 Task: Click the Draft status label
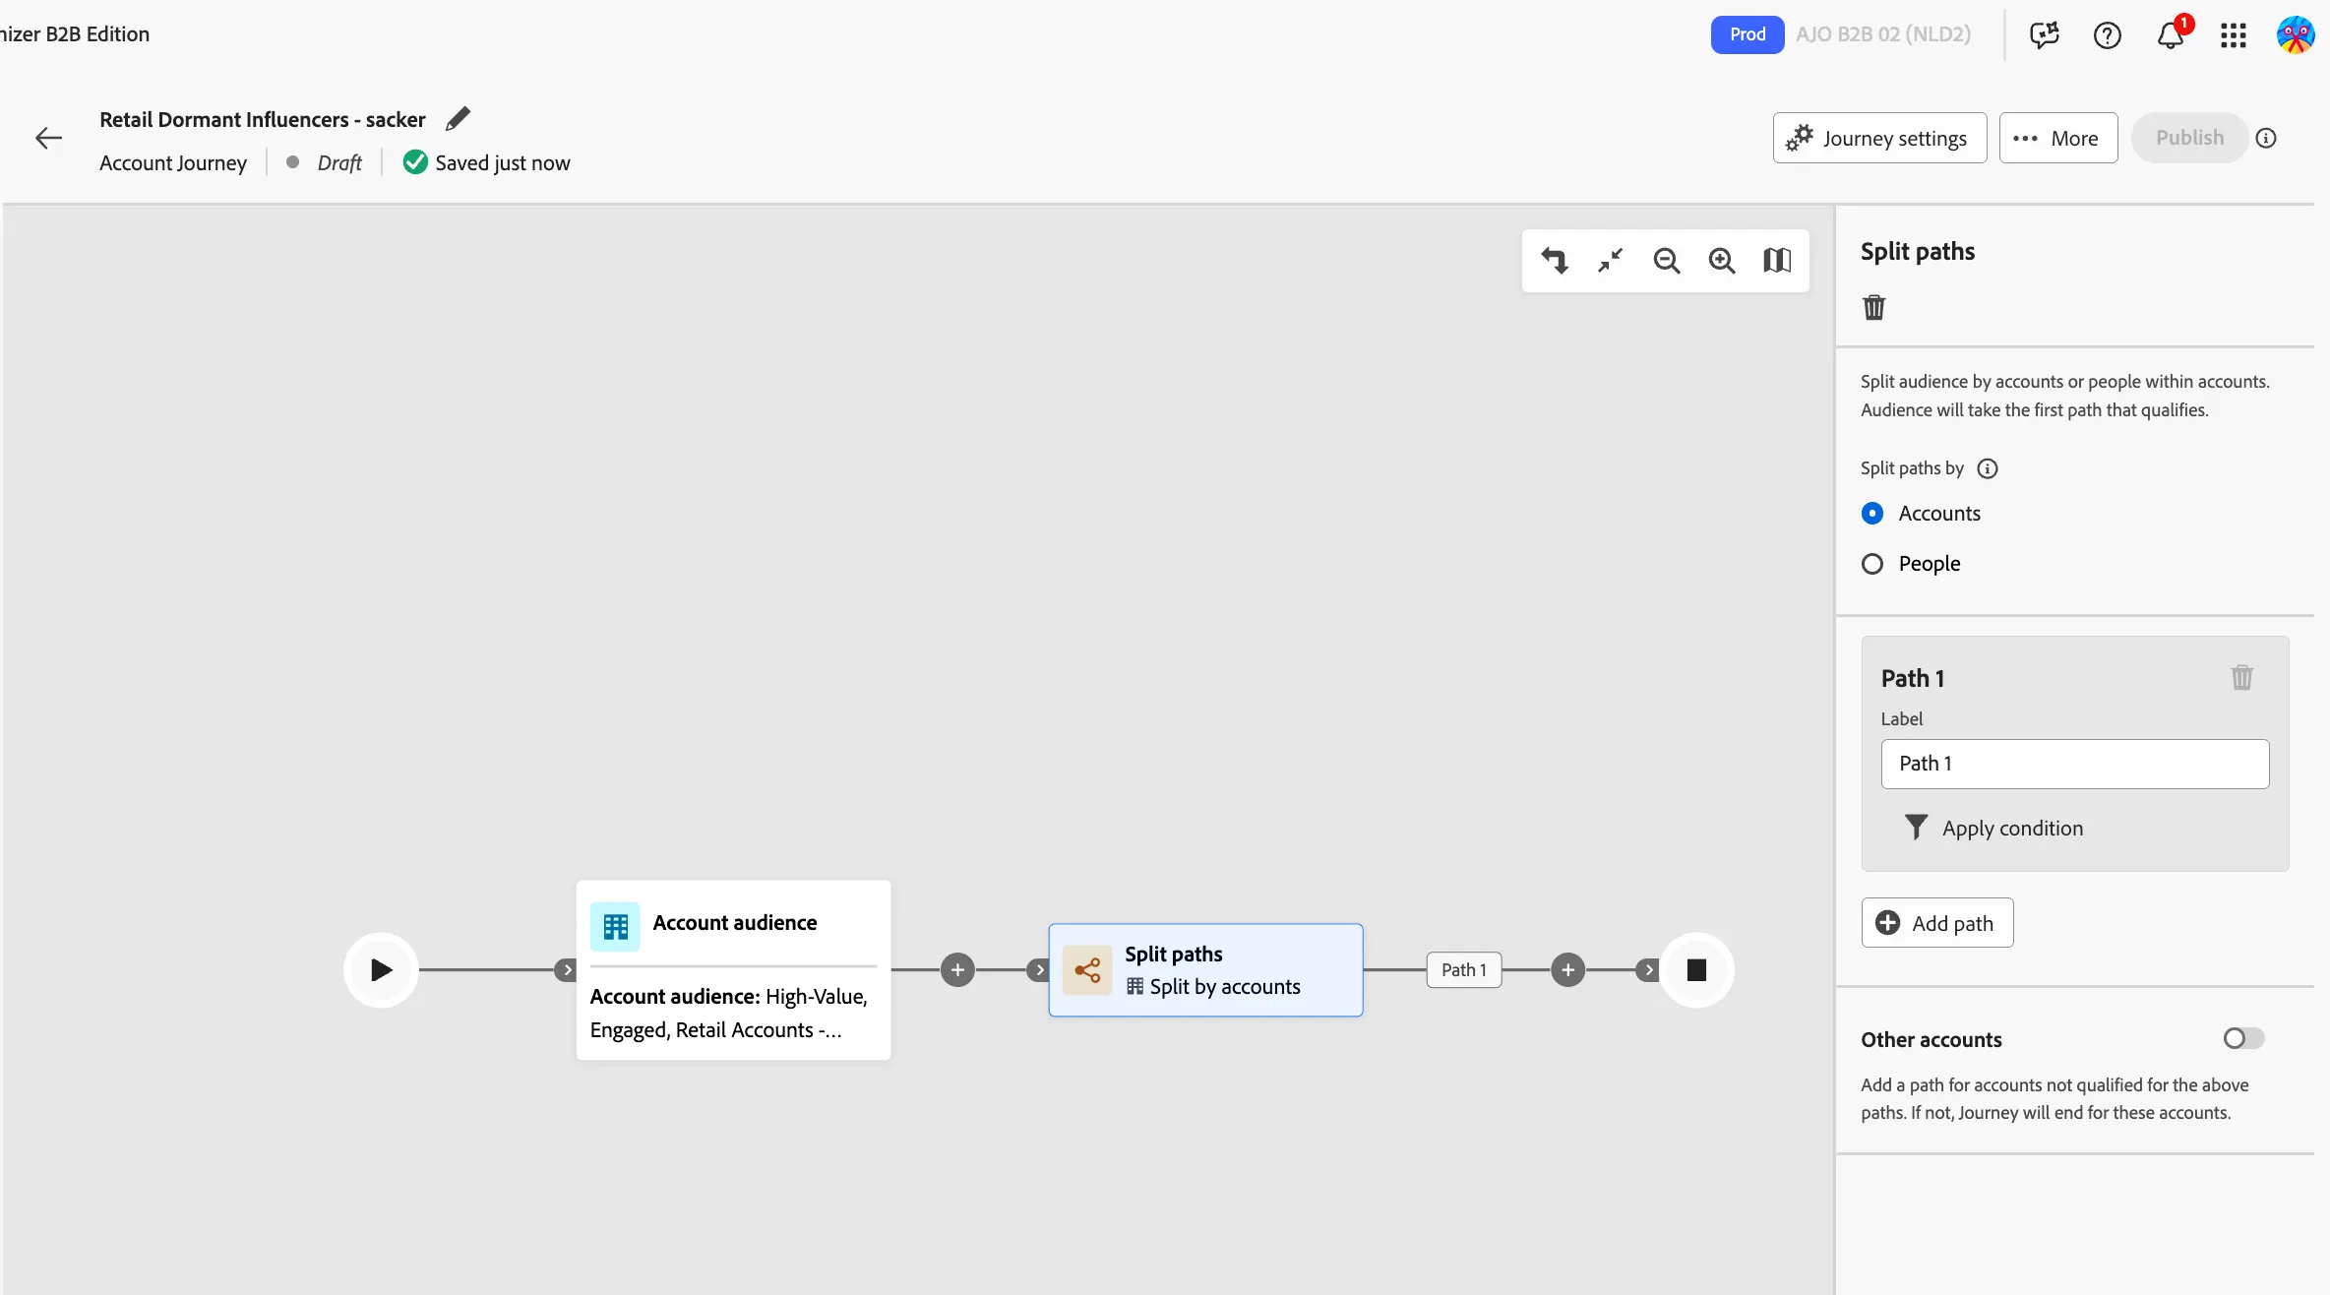coord(339,163)
